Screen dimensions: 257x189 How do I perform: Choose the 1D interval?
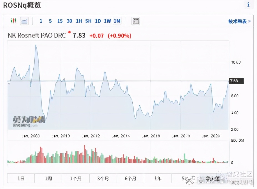pyautogui.click(x=98, y=21)
